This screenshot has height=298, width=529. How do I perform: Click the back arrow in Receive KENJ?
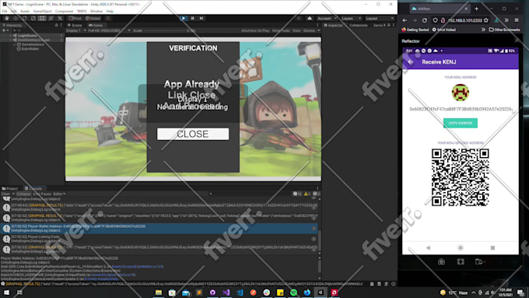410,62
